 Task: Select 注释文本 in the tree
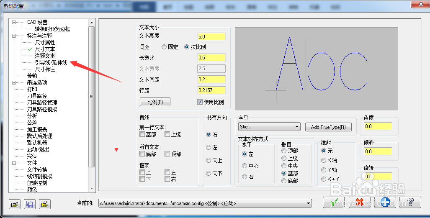click(45, 56)
